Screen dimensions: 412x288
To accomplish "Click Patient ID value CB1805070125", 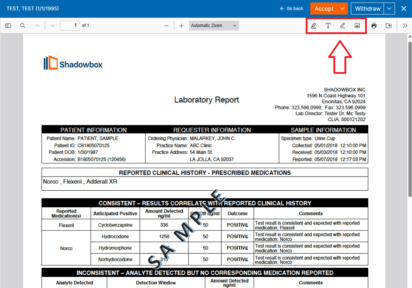I will point(93,146).
